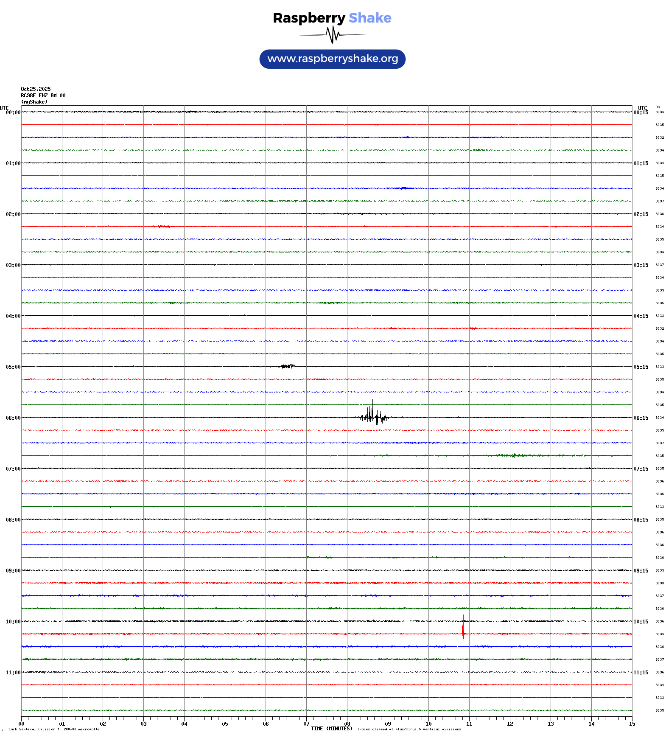Click the Oct25,2025 date label
The height and width of the screenshot is (735, 666).
[x=36, y=89]
